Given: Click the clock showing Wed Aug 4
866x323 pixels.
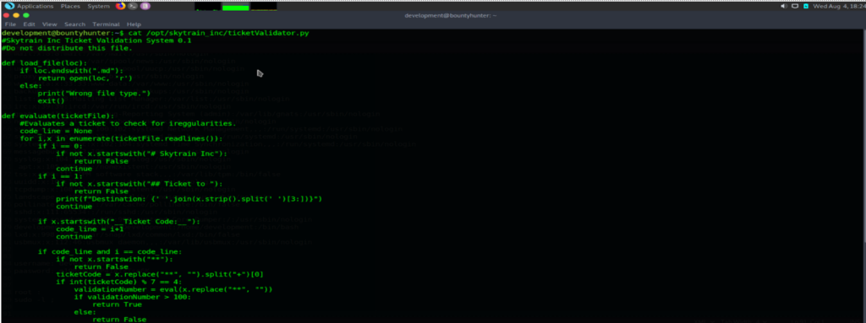Looking at the screenshot, I should [x=839, y=6].
